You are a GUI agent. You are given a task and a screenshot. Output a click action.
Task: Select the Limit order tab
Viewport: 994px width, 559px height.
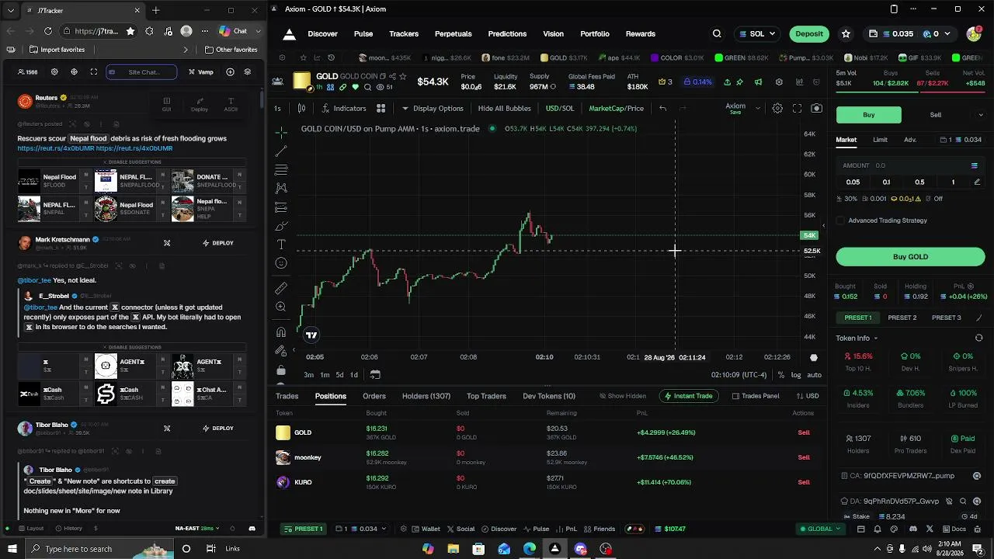tap(880, 140)
